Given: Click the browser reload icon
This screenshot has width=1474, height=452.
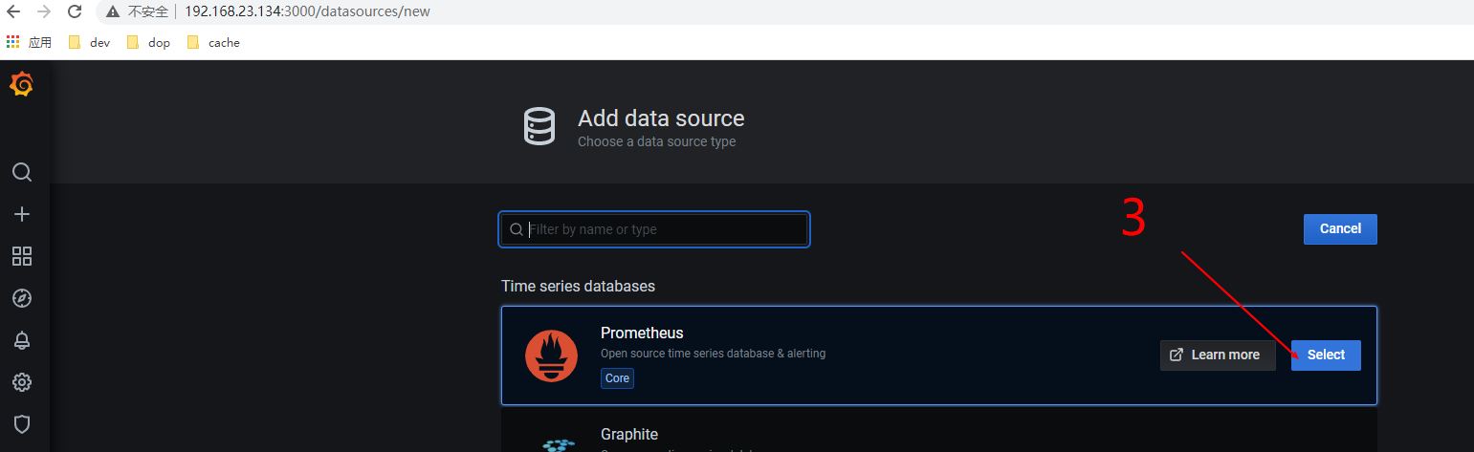Looking at the screenshot, I should coord(75,11).
